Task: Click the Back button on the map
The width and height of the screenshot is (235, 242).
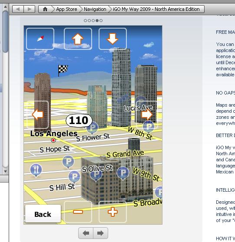Action: pos(43,214)
